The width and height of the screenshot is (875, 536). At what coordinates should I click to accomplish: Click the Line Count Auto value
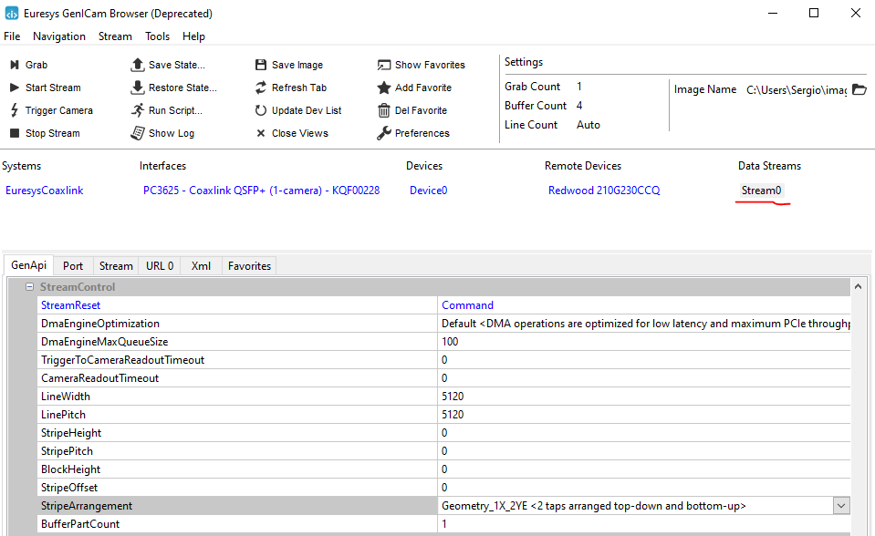[x=589, y=125]
